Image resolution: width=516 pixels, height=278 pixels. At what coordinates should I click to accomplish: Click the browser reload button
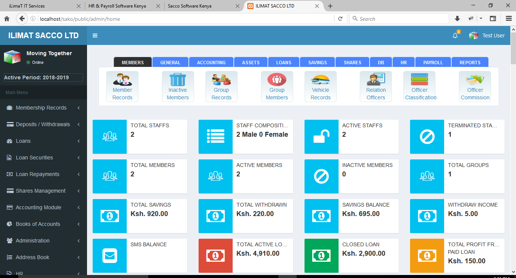pyautogui.click(x=340, y=19)
